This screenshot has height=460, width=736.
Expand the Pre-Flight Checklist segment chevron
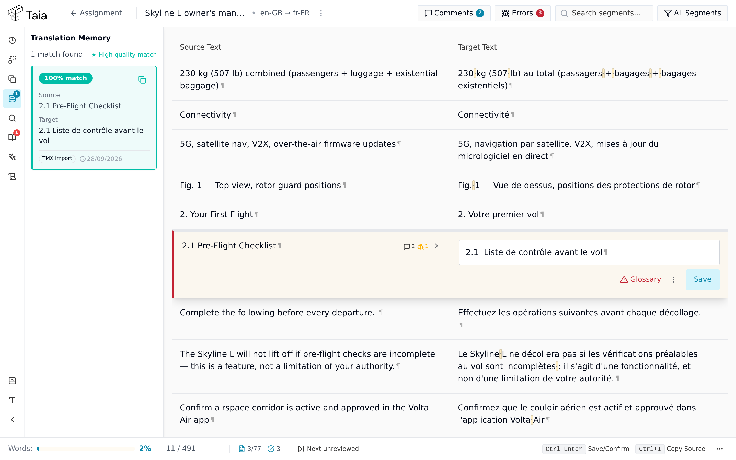[436, 246]
